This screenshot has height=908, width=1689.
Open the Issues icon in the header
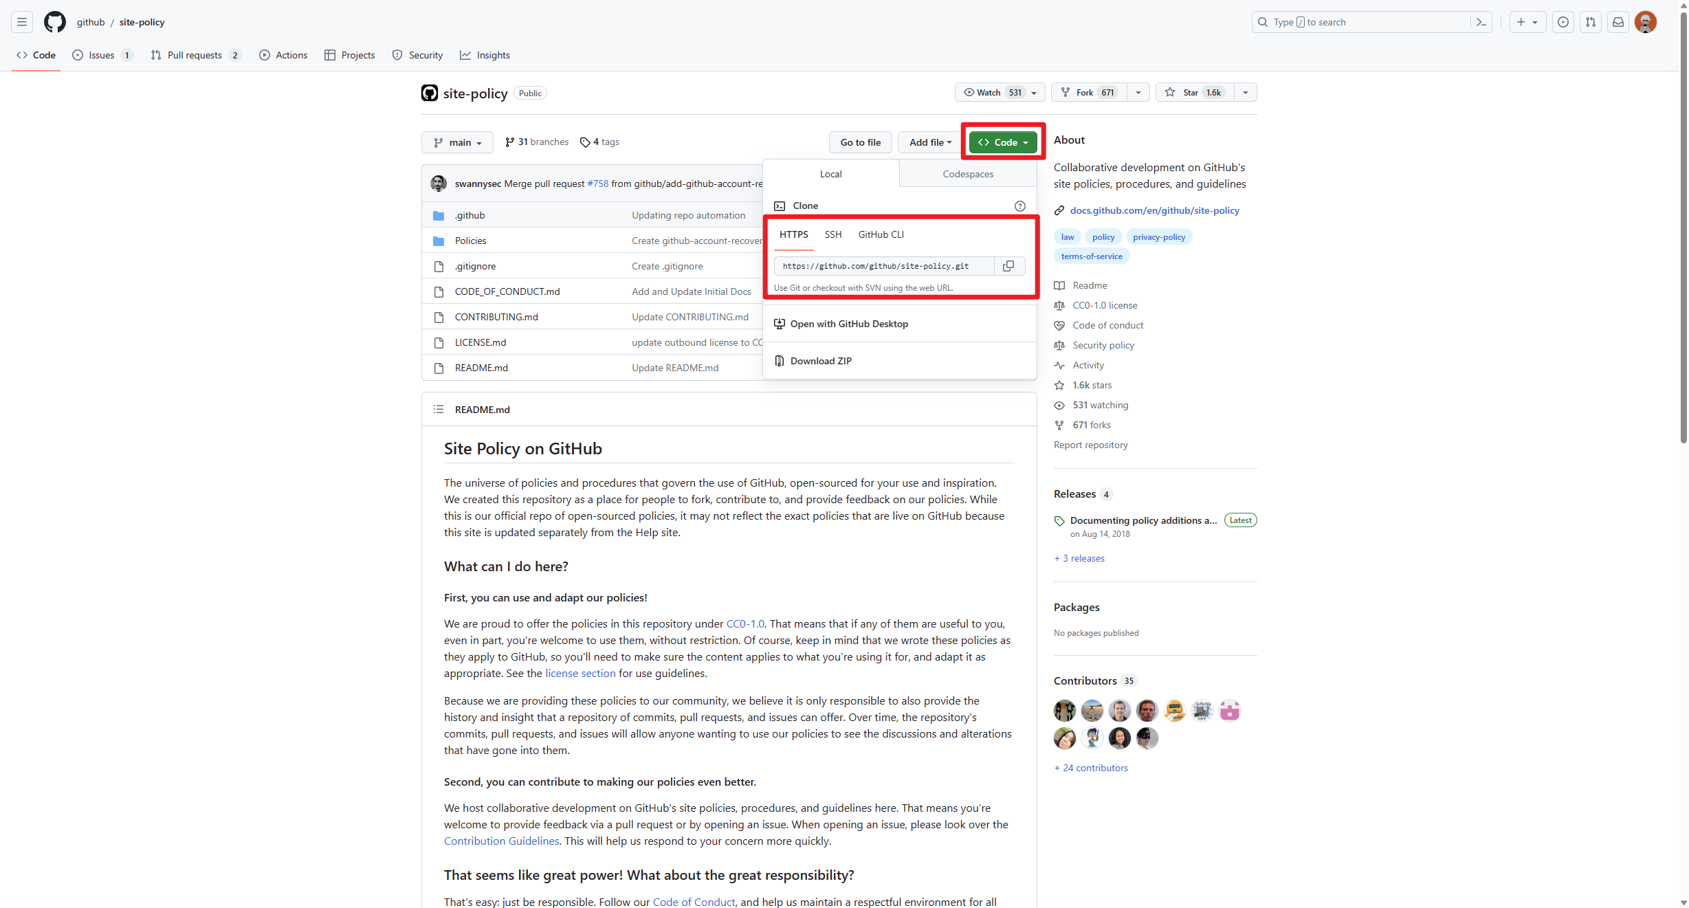click(x=1563, y=22)
